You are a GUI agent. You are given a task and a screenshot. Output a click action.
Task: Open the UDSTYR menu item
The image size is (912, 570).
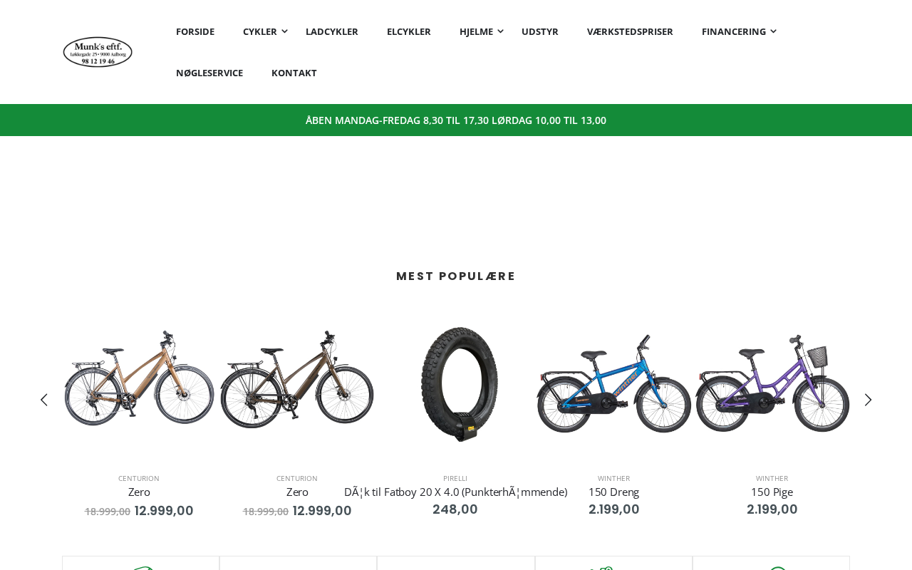[x=540, y=31]
